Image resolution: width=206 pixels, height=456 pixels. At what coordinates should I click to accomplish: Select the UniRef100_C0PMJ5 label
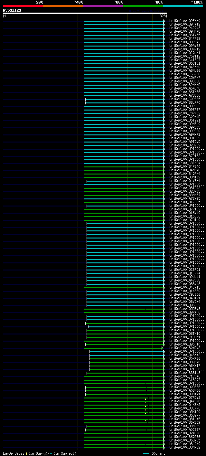[185, 117]
